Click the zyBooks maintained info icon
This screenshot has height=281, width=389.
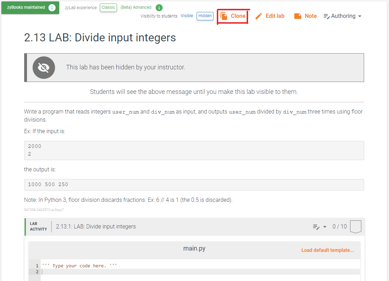point(52,8)
